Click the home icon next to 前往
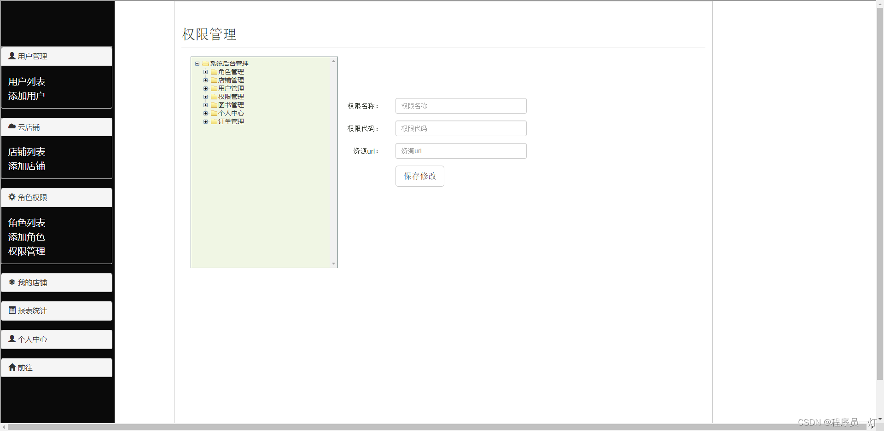The height and width of the screenshot is (431, 884). click(12, 367)
